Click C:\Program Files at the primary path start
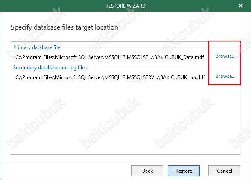The height and width of the screenshot is (180, 251). (34, 57)
